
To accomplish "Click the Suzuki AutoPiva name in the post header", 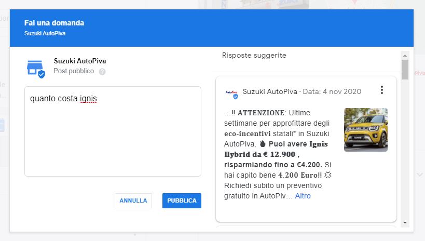I will tap(270, 91).
